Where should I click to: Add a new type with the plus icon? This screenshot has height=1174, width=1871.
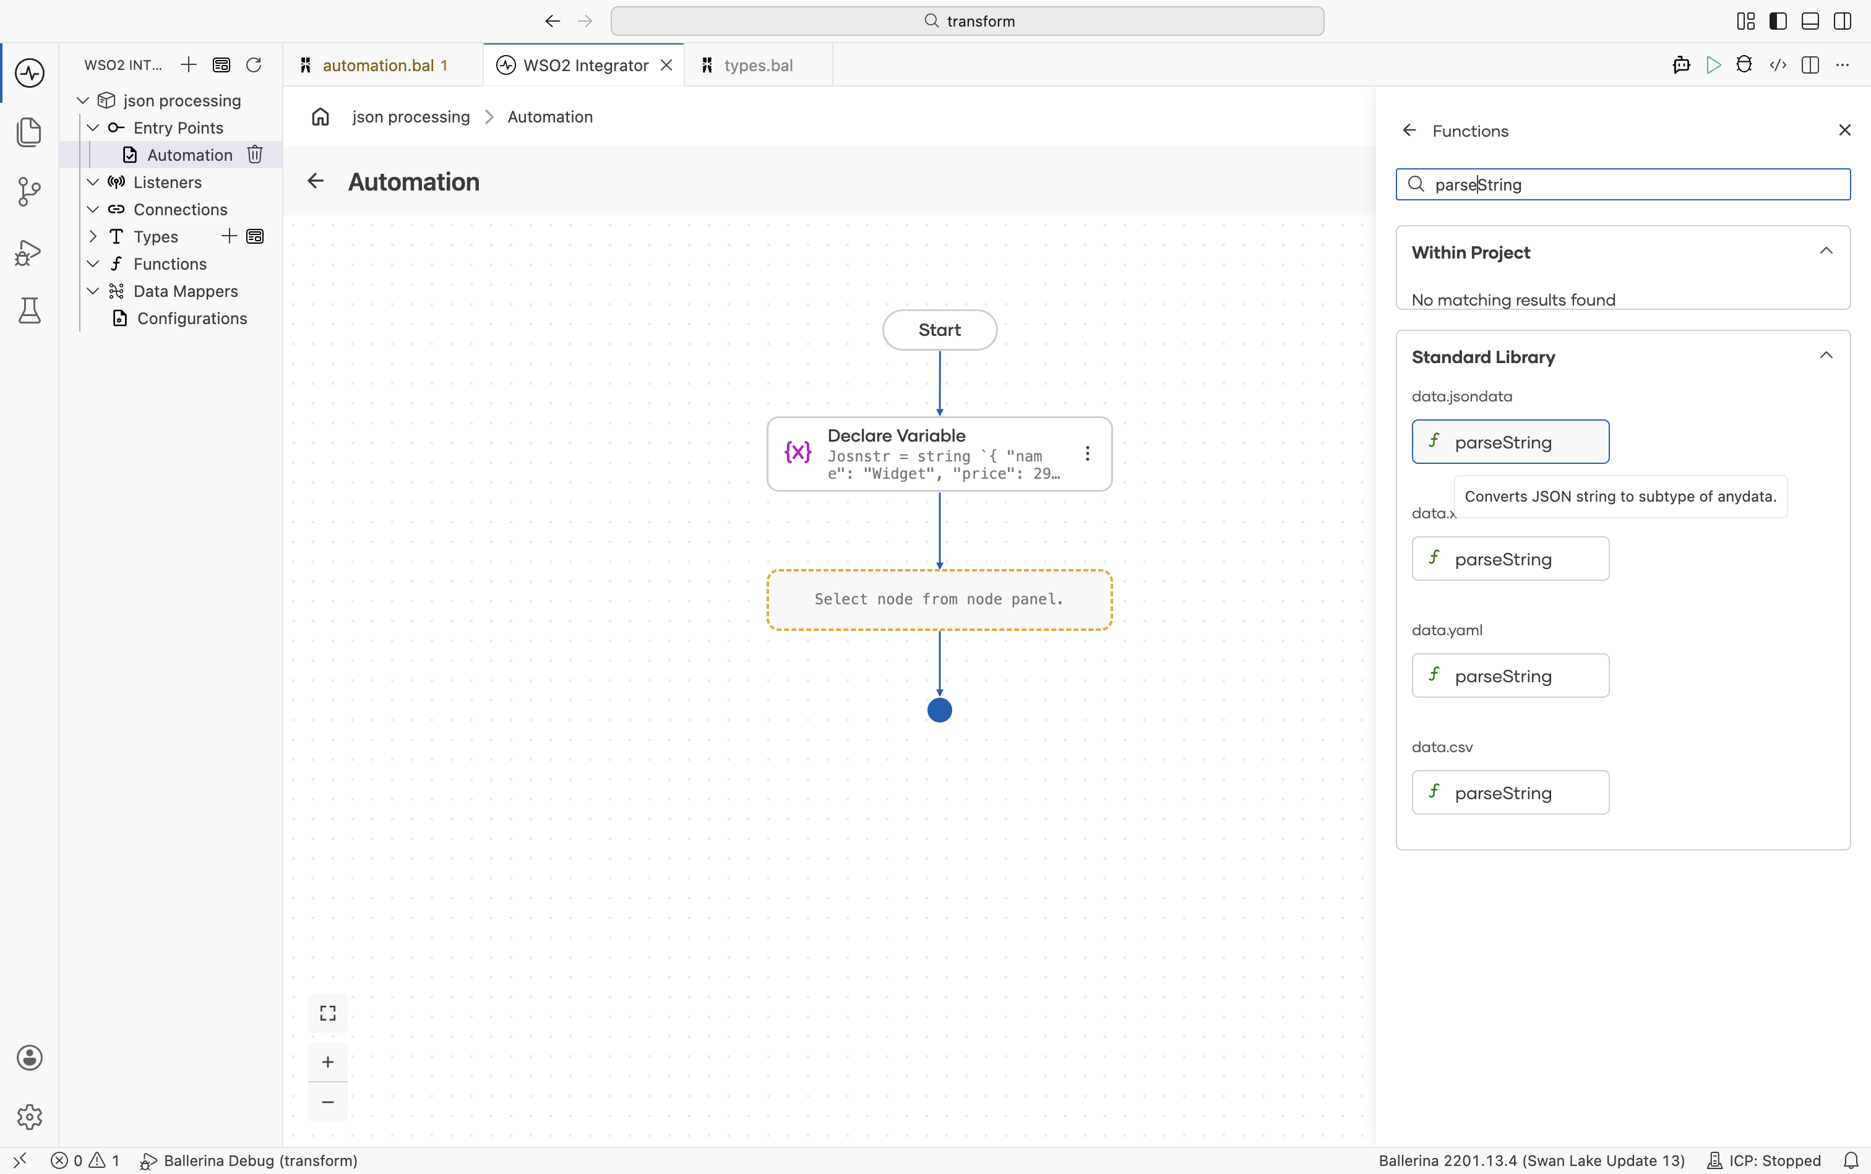pos(229,236)
